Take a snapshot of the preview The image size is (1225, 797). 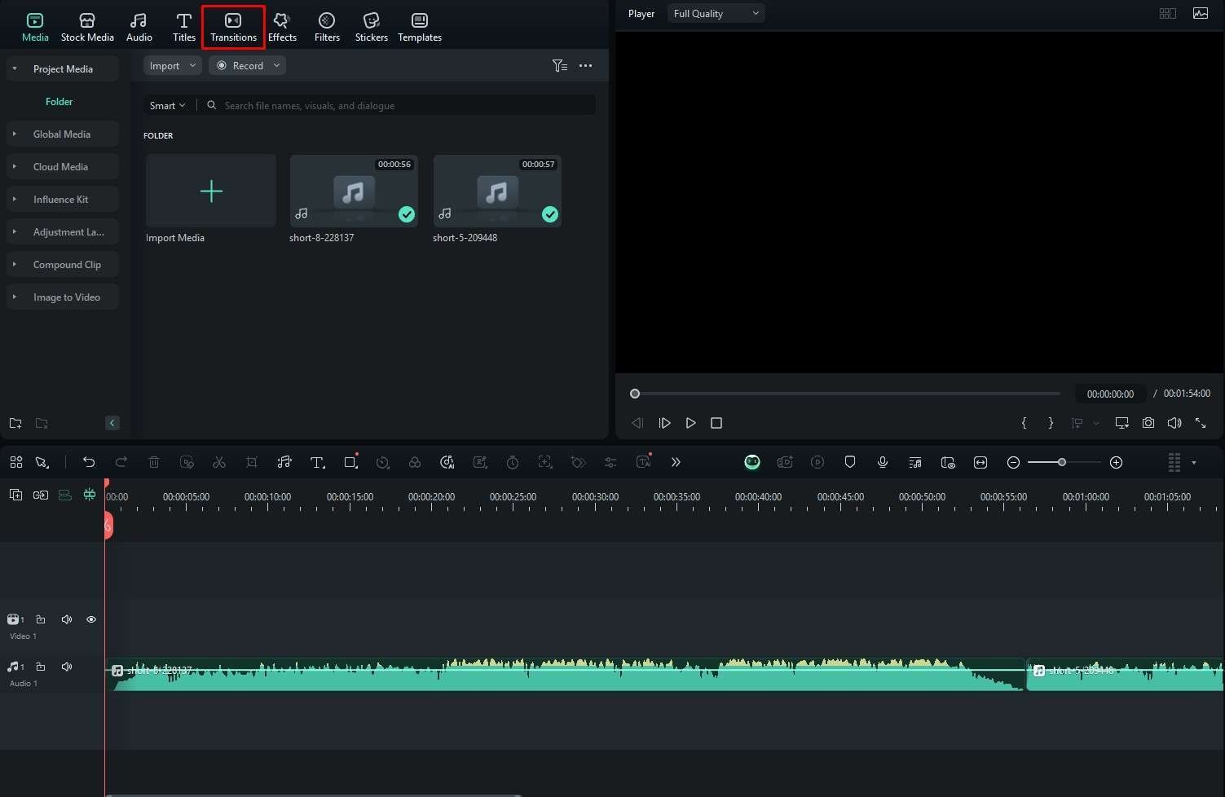[1148, 423]
